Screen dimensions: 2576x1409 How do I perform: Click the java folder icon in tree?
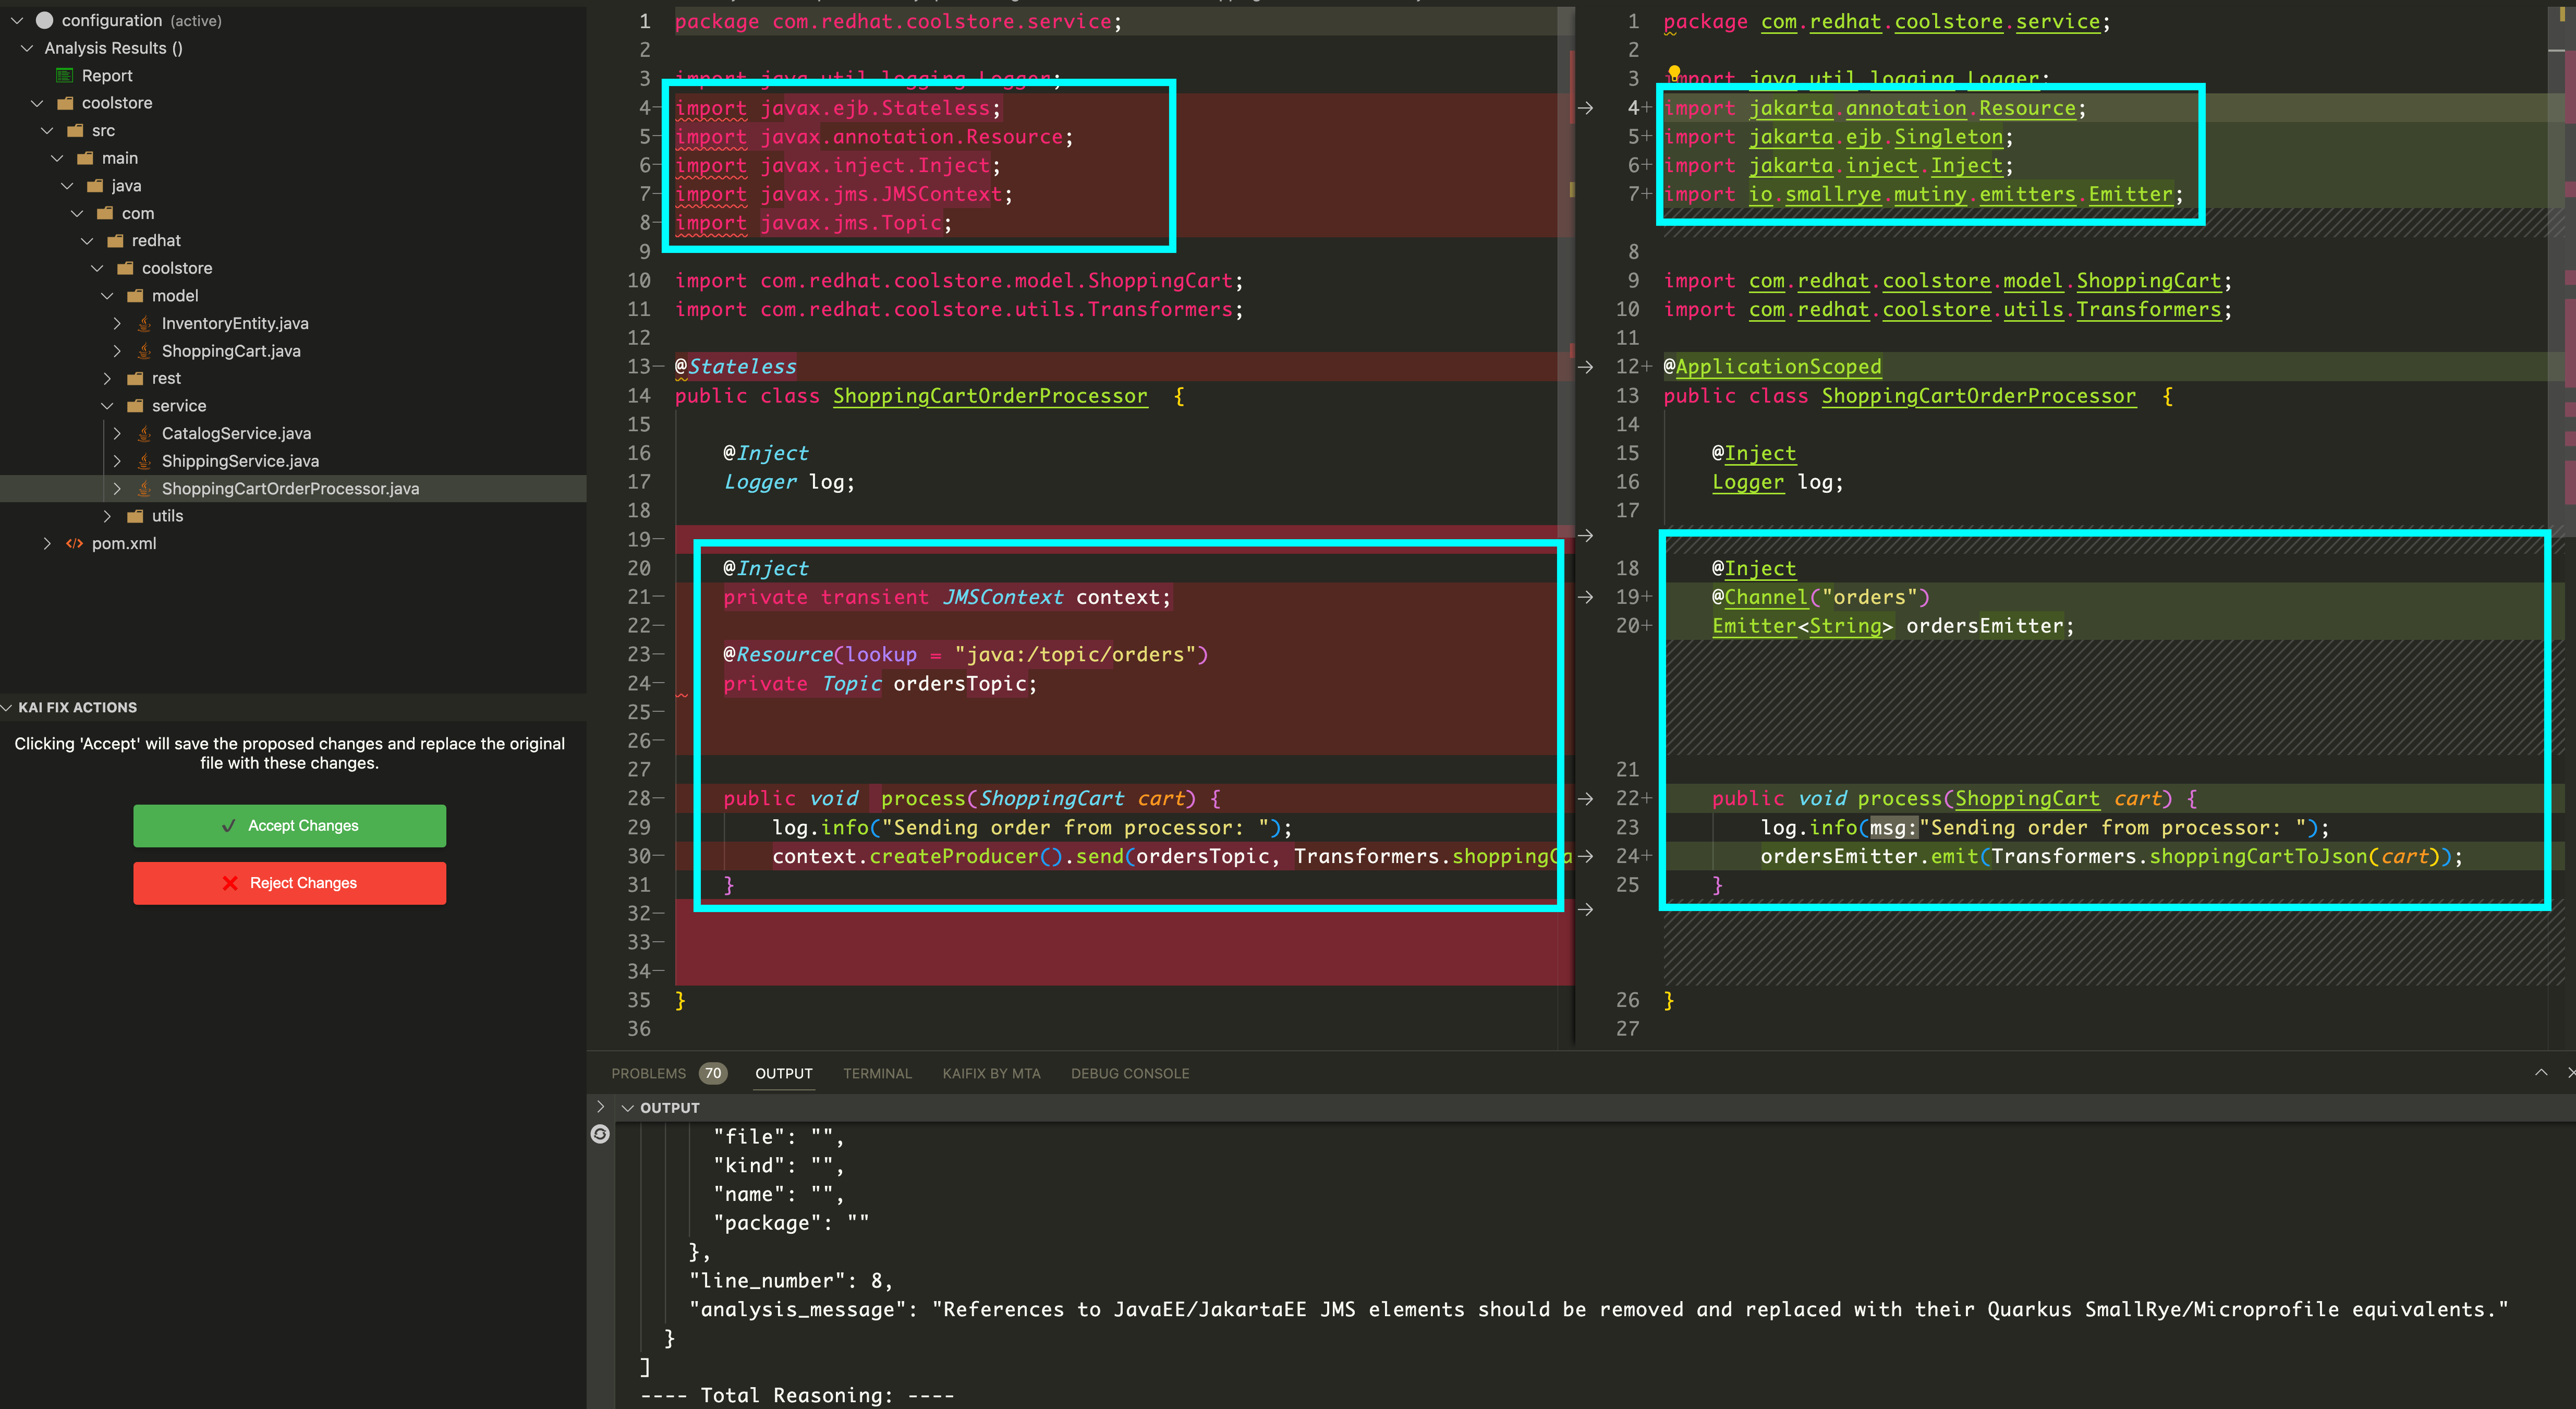pyautogui.click(x=95, y=186)
